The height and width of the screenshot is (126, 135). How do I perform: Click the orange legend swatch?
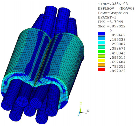tap(101, 65)
